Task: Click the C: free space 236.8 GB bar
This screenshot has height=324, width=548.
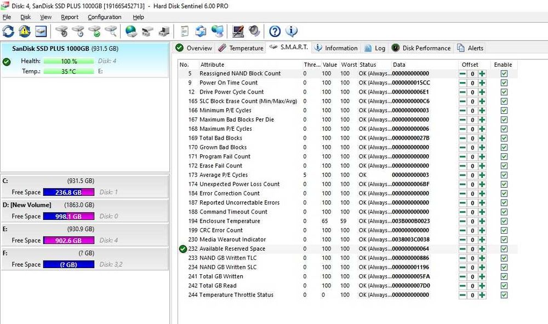Action: tap(69, 192)
